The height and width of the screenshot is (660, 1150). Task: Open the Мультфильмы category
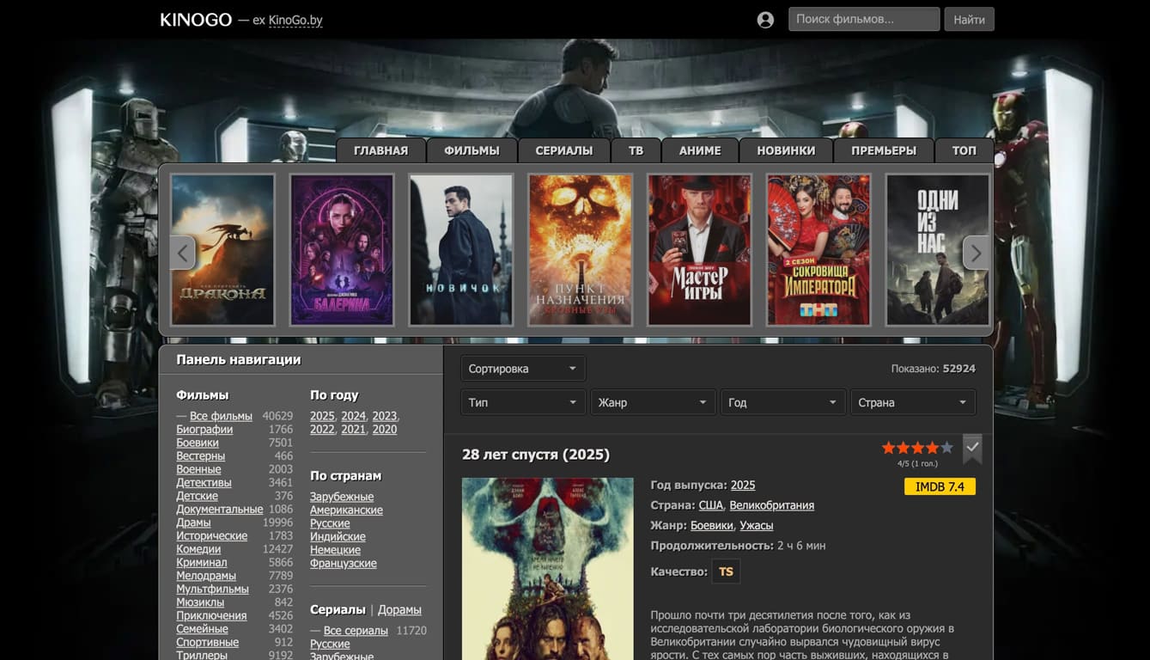212,589
